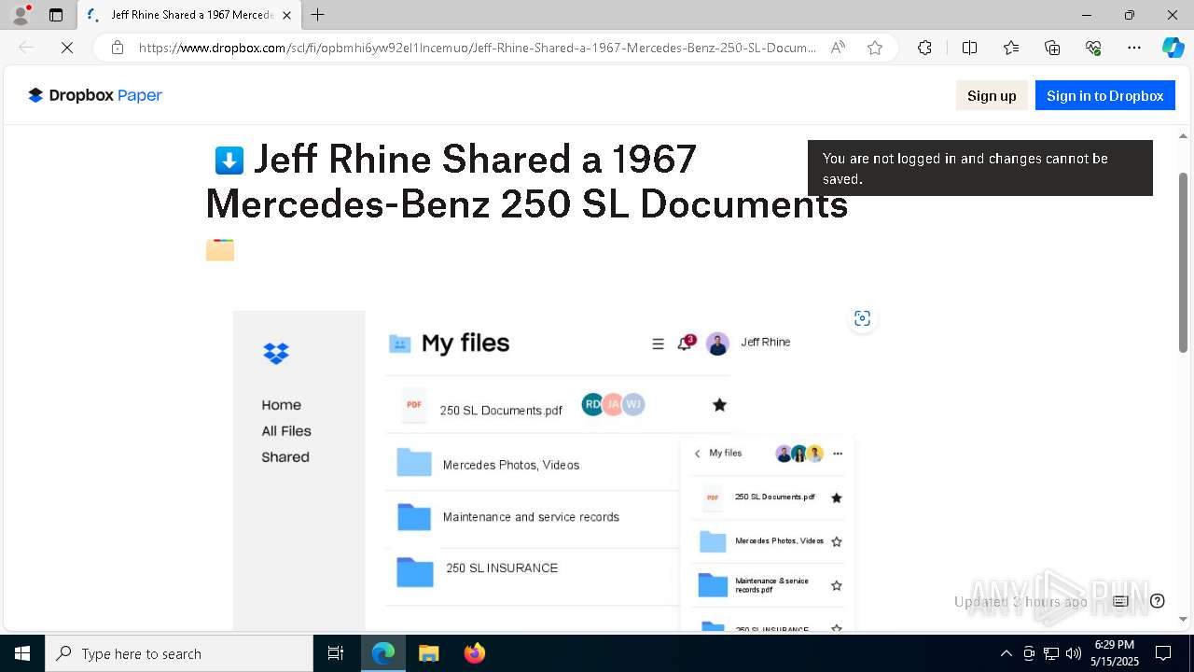This screenshot has width=1194, height=672.
Task: Open Microsoft Edge from the taskbar
Action: 383,653
